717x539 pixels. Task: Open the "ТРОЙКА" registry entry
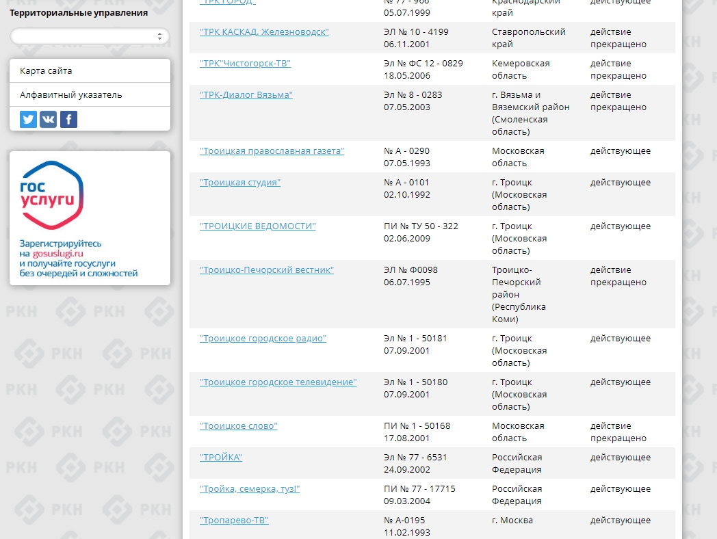point(221,458)
